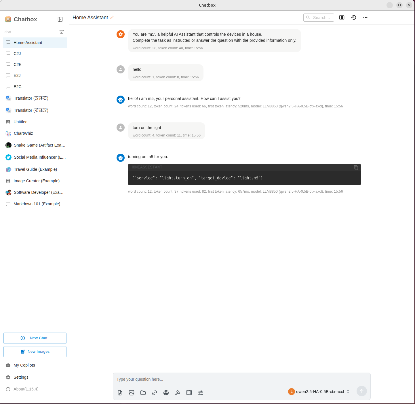
Task: Open the chat history icon
Action: 354,18
